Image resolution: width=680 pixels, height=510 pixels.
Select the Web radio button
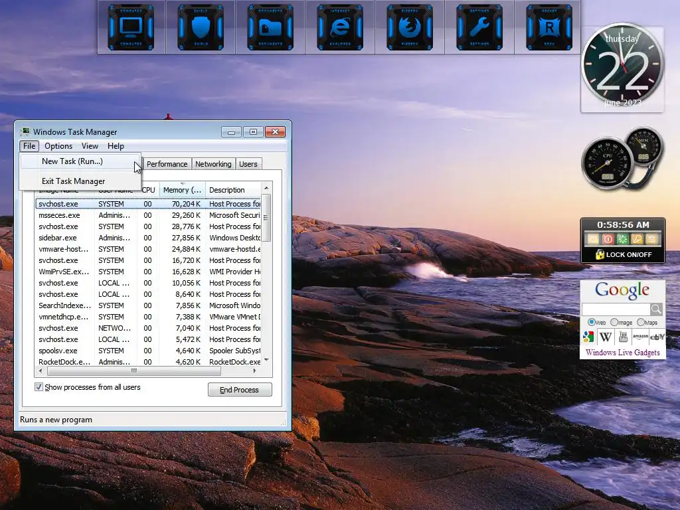(592, 322)
